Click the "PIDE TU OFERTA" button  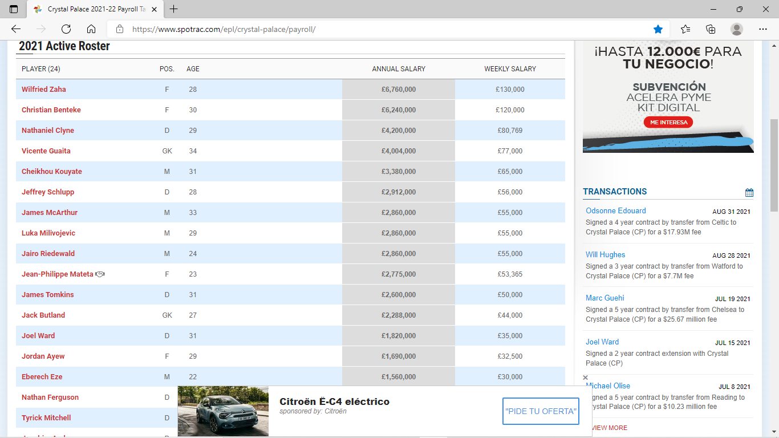point(541,411)
